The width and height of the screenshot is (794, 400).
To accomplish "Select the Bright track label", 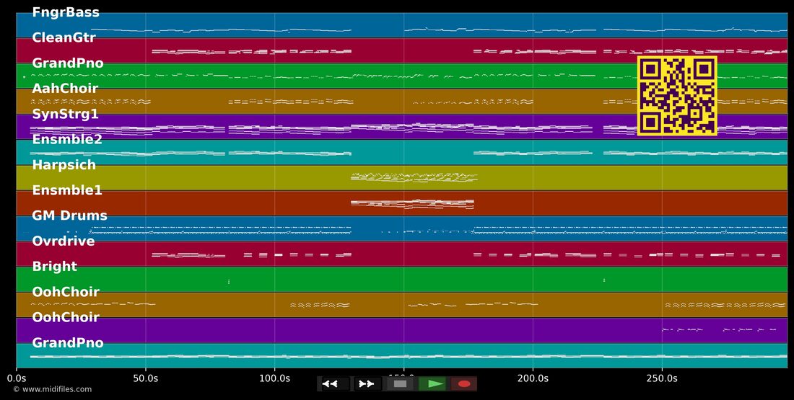I will (x=55, y=267).
